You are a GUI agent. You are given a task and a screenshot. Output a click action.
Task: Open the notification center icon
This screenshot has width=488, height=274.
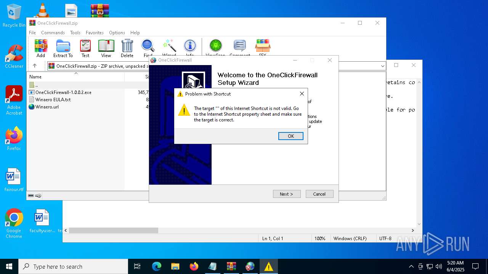tap(475, 266)
